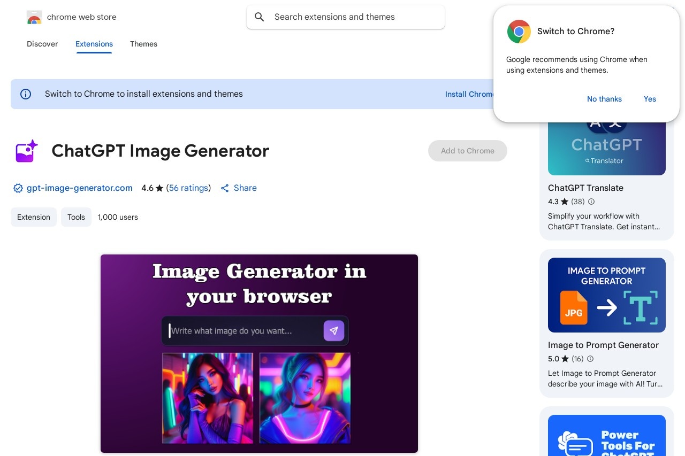Open the Image to Prompt Generator thumbnail
The height and width of the screenshot is (456, 685).
(607, 295)
